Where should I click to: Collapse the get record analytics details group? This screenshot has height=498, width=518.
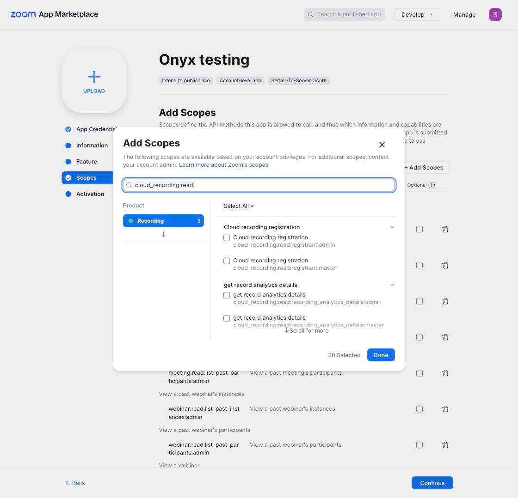coord(392,285)
